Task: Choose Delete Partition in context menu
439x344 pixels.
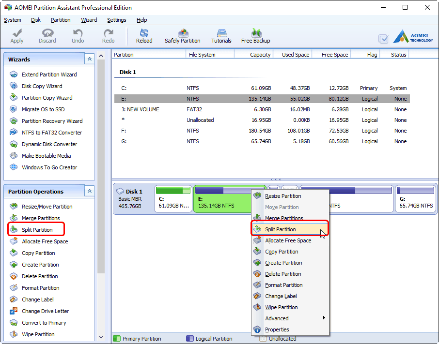Action: [x=290, y=274]
